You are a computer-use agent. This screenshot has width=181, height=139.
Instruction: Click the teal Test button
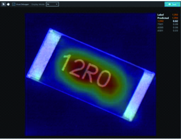pyautogui.click(x=172, y=4)
